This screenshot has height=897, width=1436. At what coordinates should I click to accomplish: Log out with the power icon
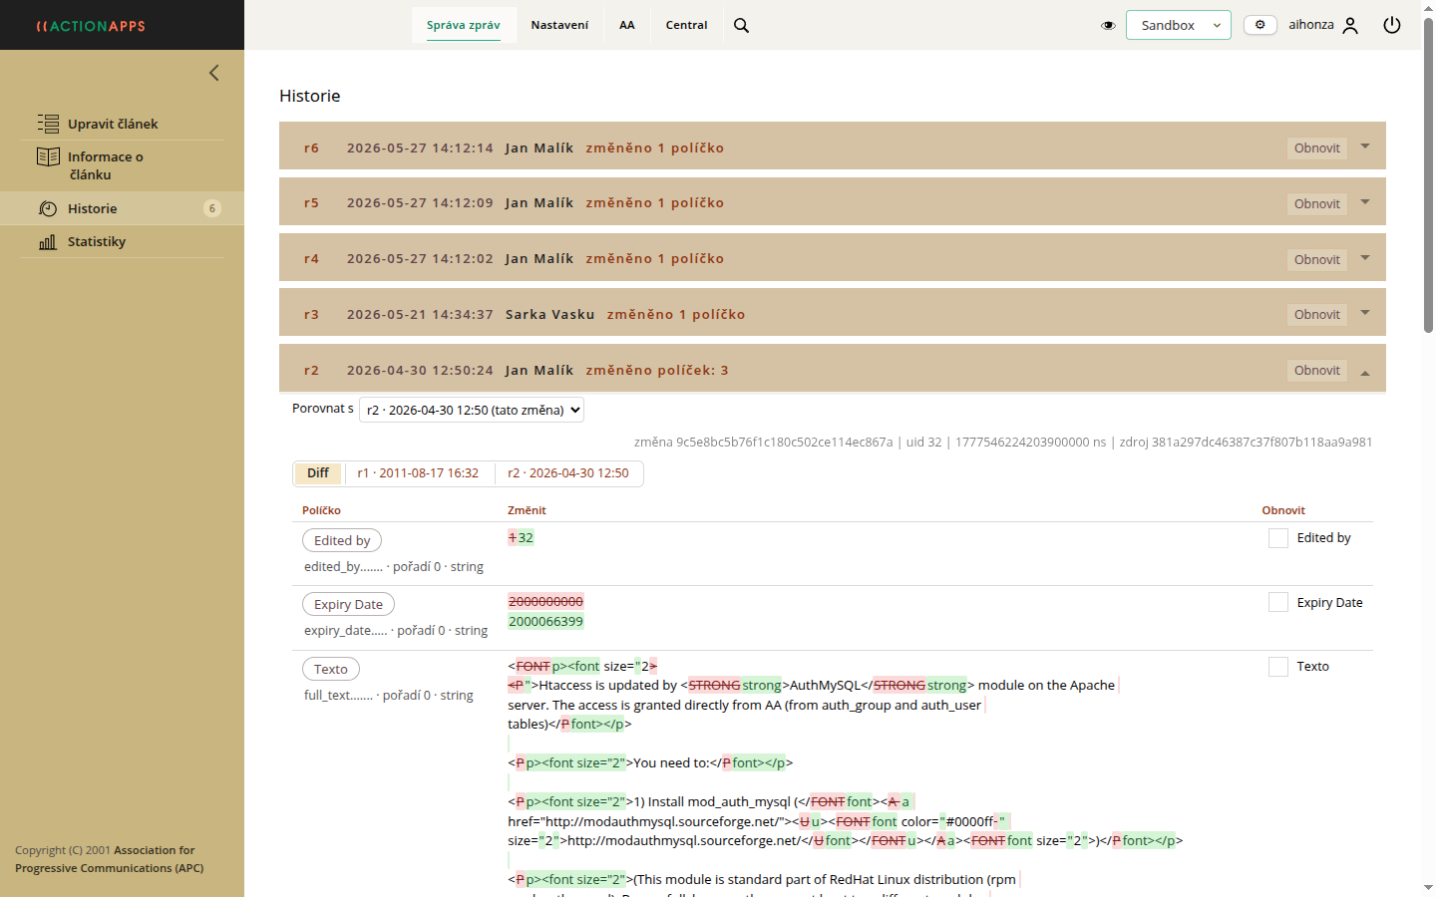1392,25
